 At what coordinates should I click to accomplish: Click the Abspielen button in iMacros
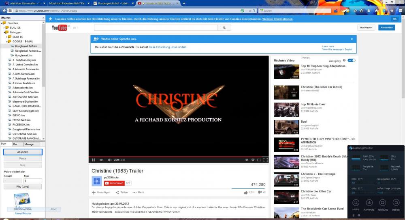pyautogui.click(x=23, y=152)
